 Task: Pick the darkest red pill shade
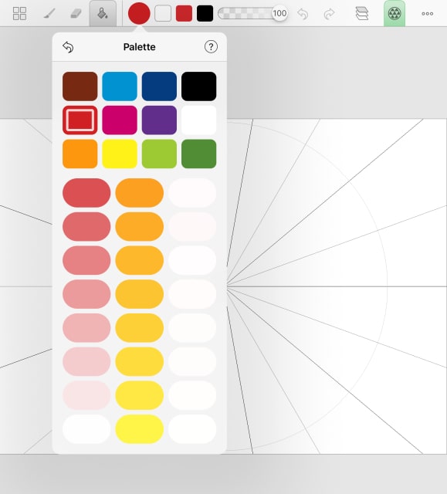coord(86,193)
